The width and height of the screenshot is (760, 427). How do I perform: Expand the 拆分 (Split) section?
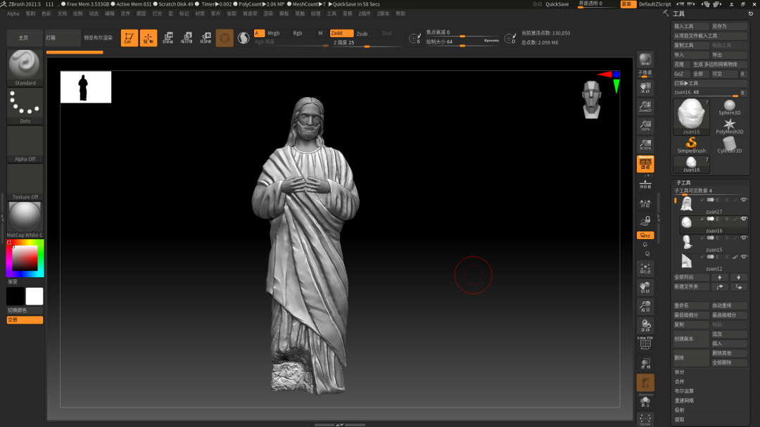(x=680, y=372)
